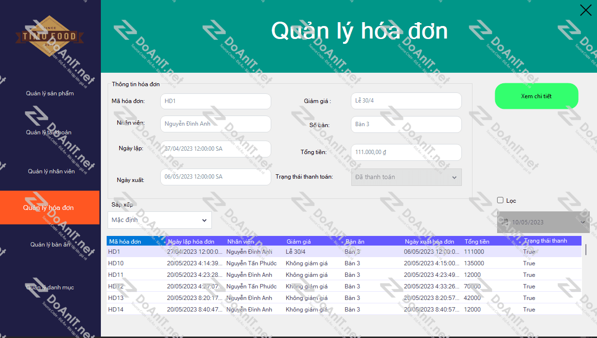This screenshot has width=597, height=338.
Task: Click the calendar icon in date picker
Action: tap(505, 222)
